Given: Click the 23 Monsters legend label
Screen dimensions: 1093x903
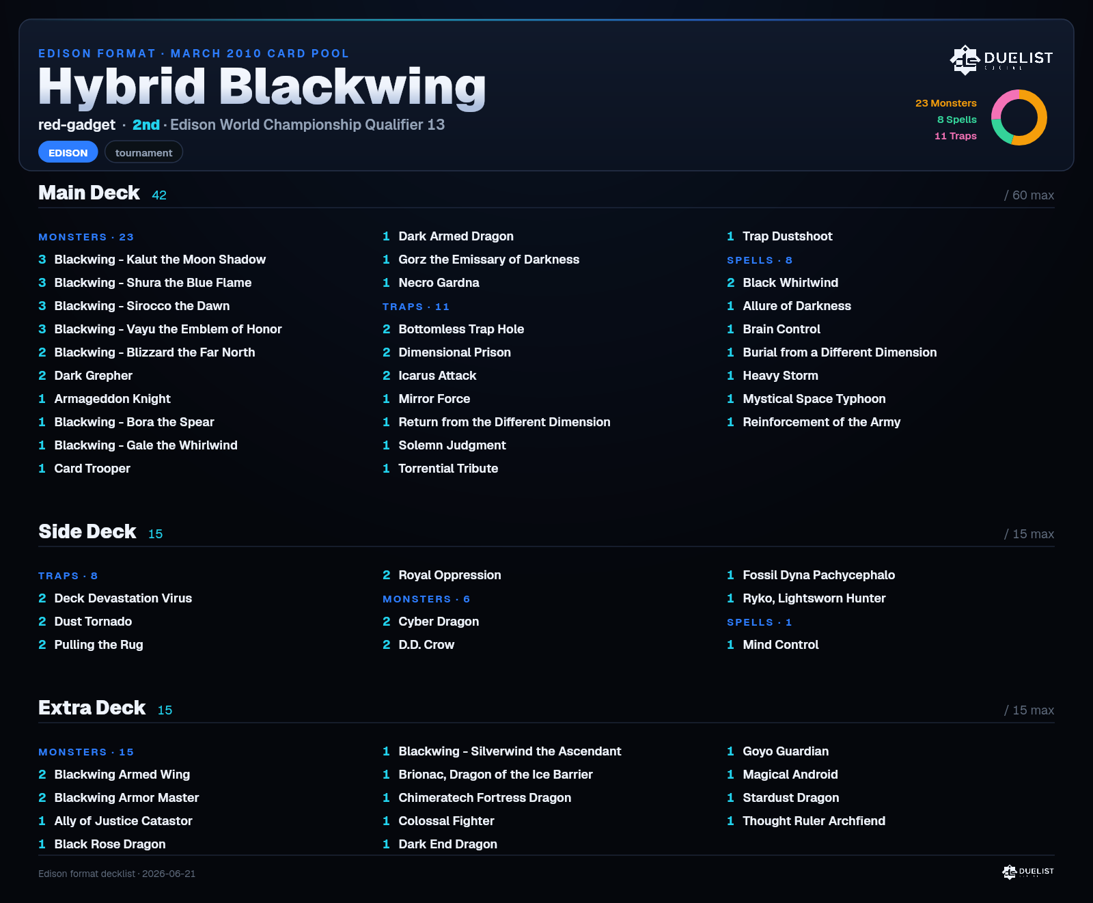Looking at the screenshot, I should [946, 103].
